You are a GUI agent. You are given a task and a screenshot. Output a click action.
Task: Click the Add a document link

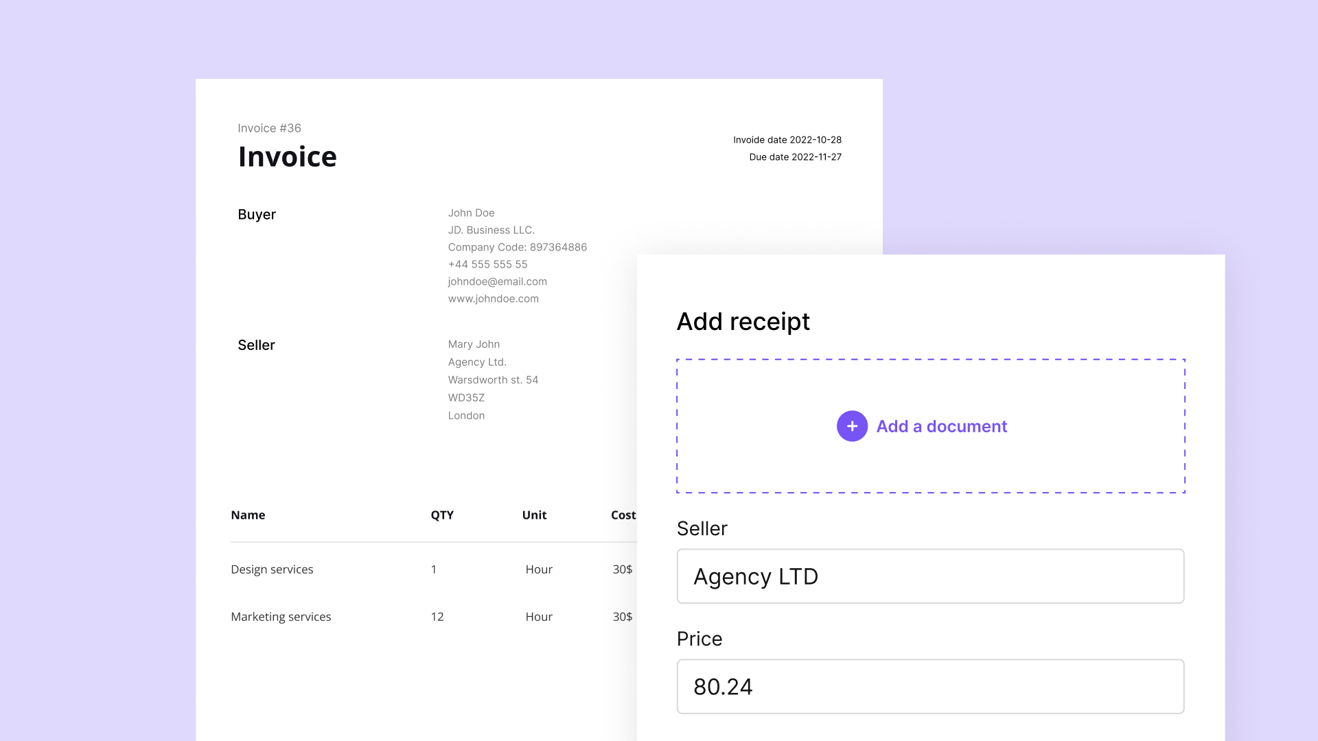(x=941, y=426)
